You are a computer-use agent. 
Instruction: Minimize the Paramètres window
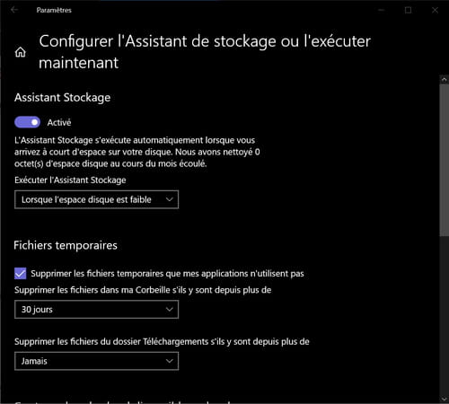pos(381,10)
